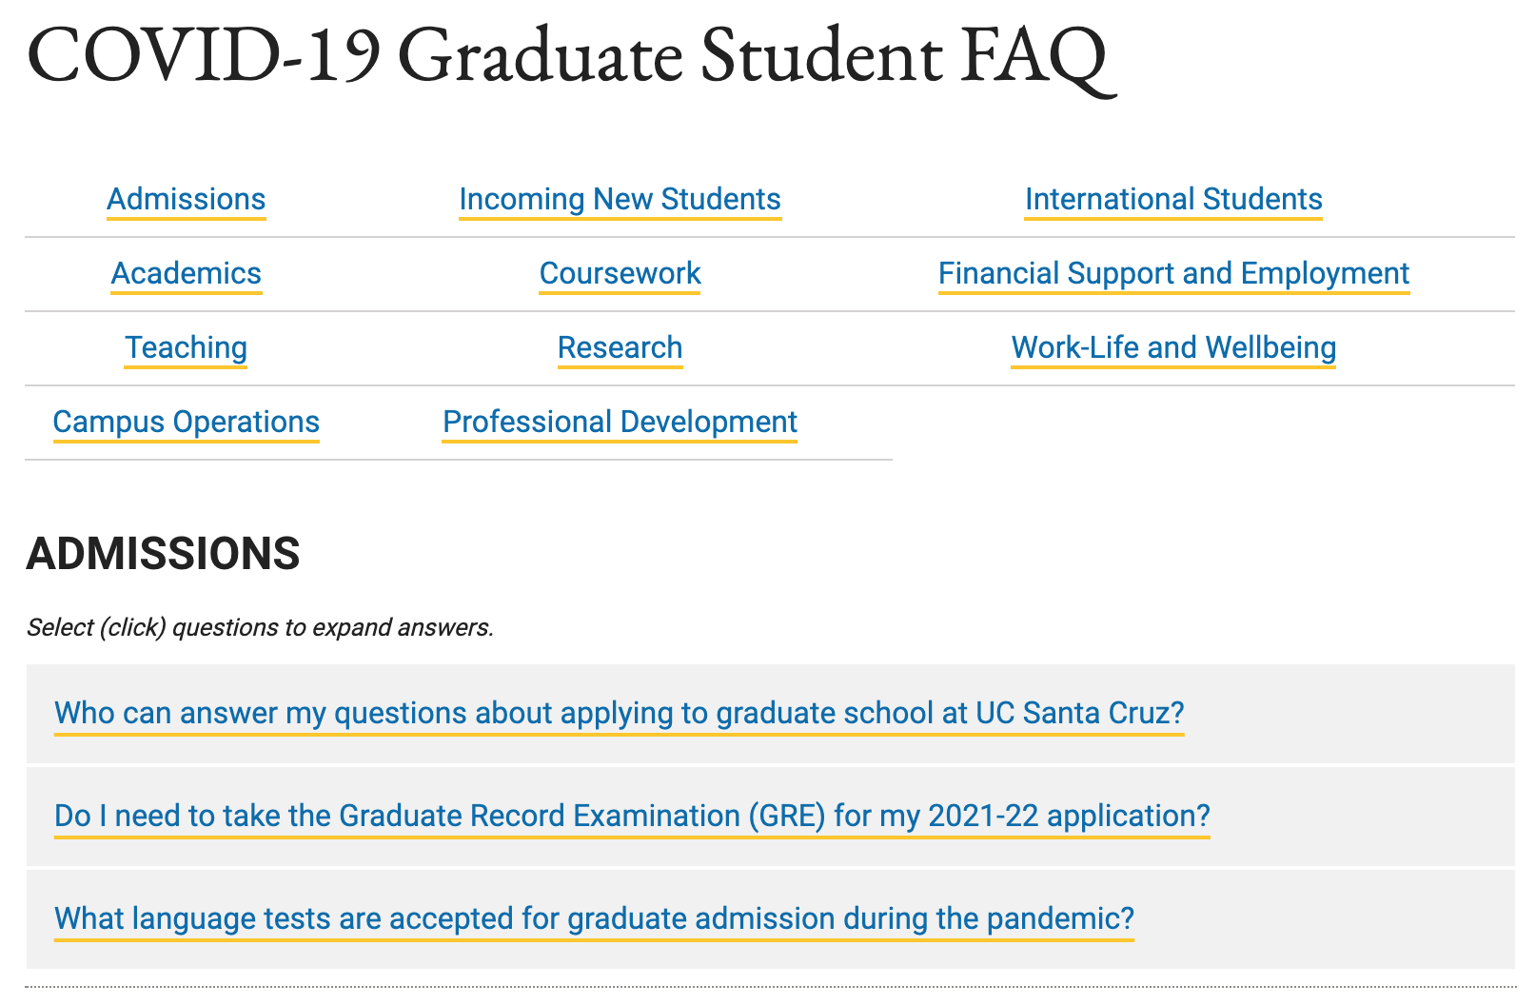This screenshot has height=1005, width=1536.
Task: Open the Campus Operations link
Action: [x=186, y=422]
